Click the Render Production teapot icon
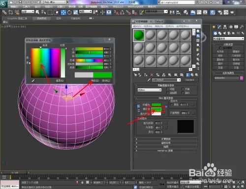 [x=232, y=12]
